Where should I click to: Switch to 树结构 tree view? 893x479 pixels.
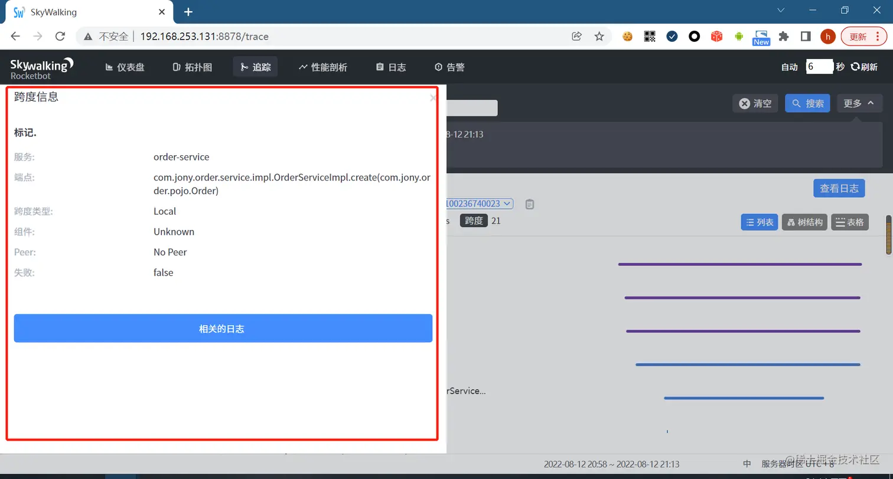[804, 222]
